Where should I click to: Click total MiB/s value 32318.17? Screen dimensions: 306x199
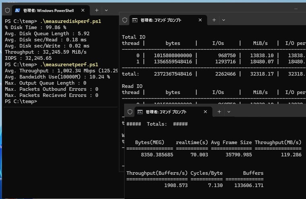[x=262, y=74]
